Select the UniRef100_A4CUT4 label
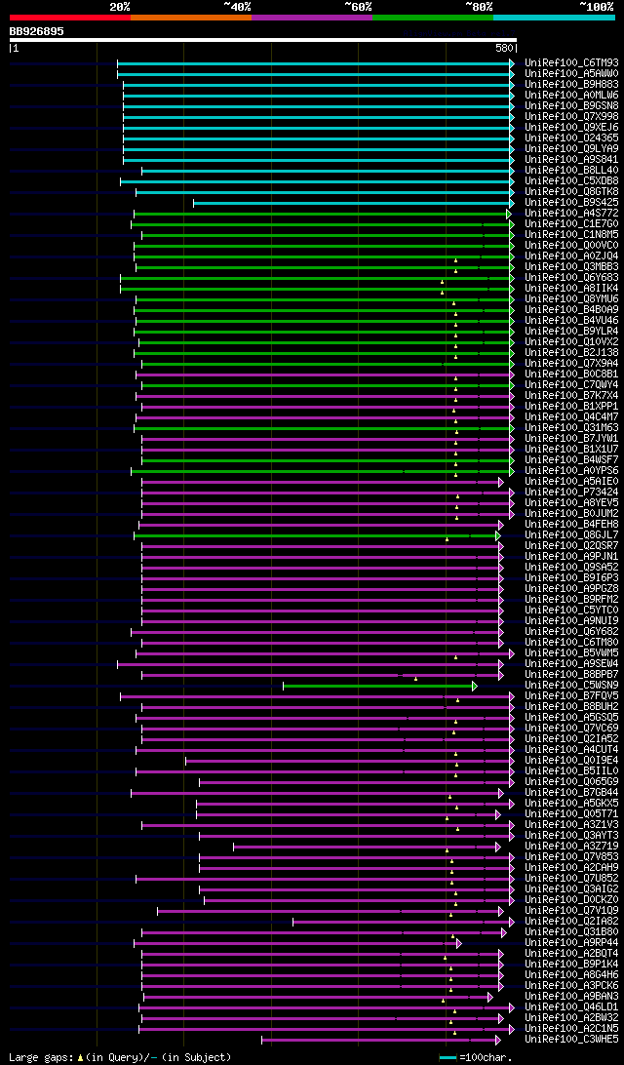This screenshot has width=624, height=1065. pos(571,751)
